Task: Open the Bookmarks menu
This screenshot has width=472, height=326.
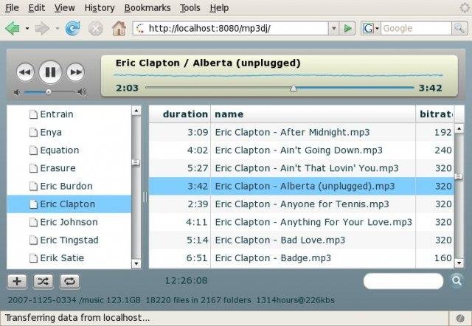Action: point(147,8)
